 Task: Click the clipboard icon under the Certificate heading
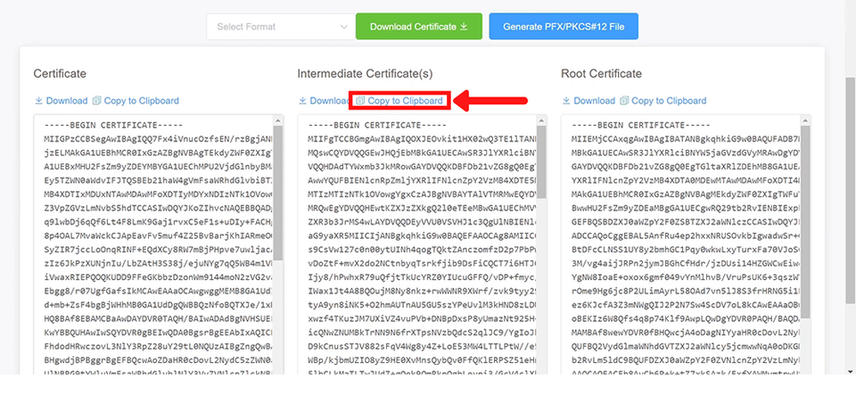[x=98, y=101]
